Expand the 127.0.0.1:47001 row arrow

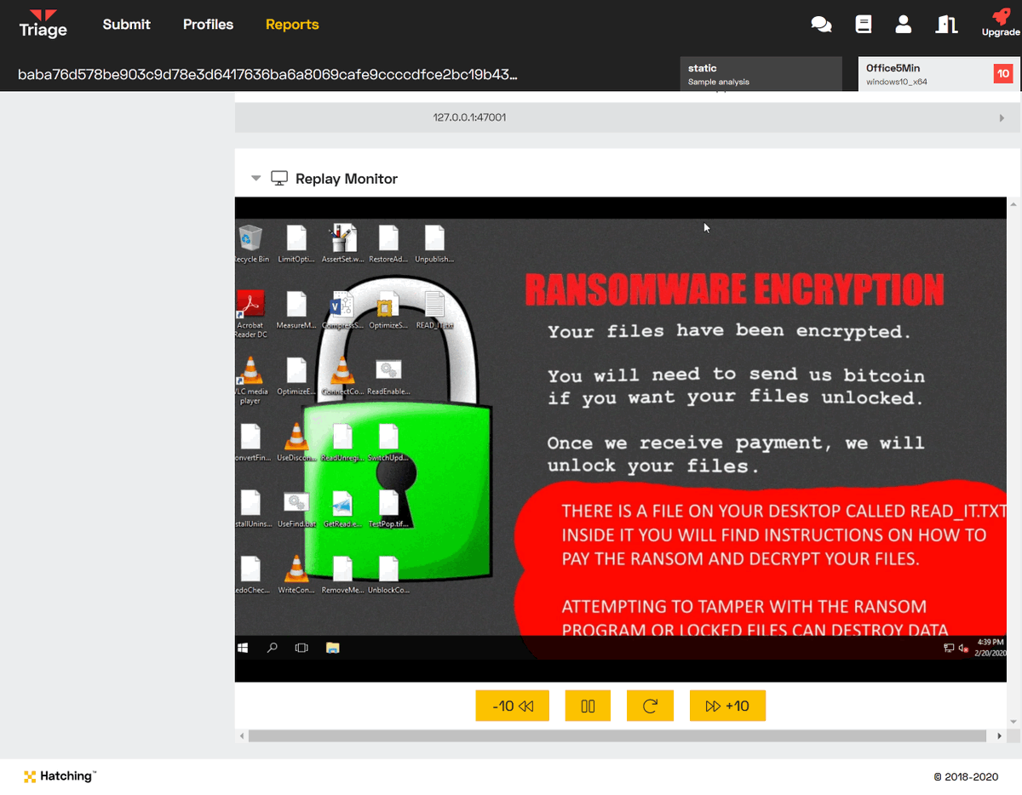tap(1002, 117)
